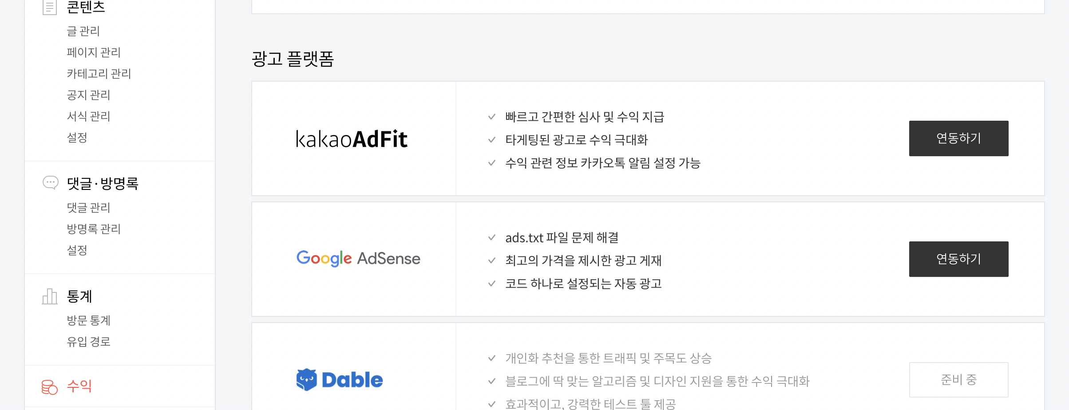Click checkmark beside 타게팅된 광고로 수익 극대화
1069x410 pixels.
492,140
